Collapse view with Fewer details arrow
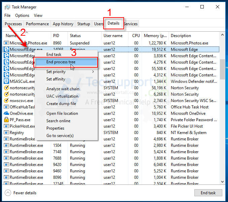Image resolution: width=228 pixels, height=202 pixels. (8, 193)
